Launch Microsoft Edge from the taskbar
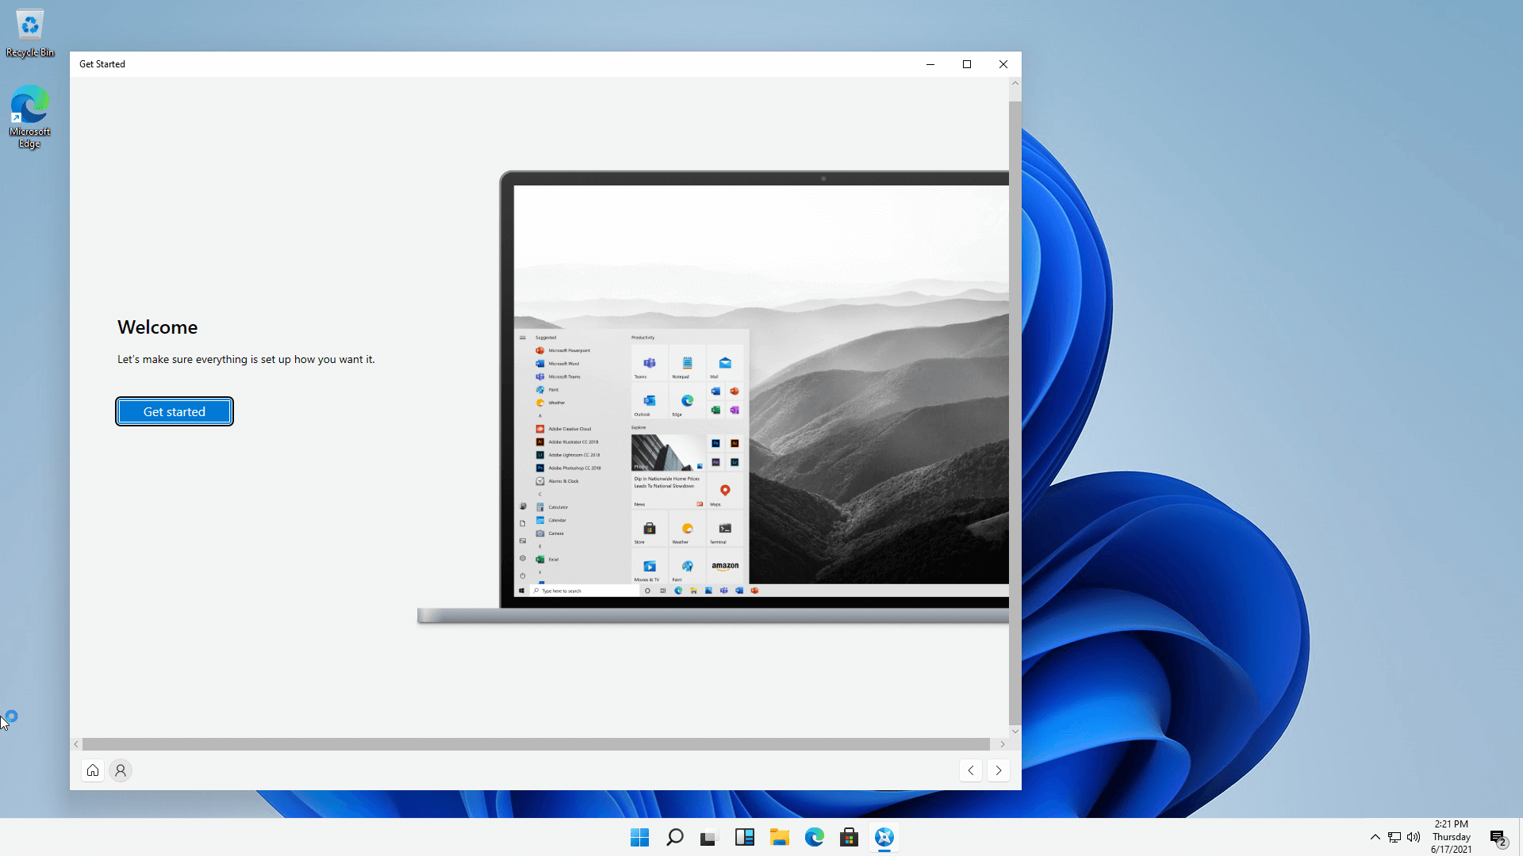The width and height of the screenshot is (1523, 856). pyautogui.click(x=815, y=836)
